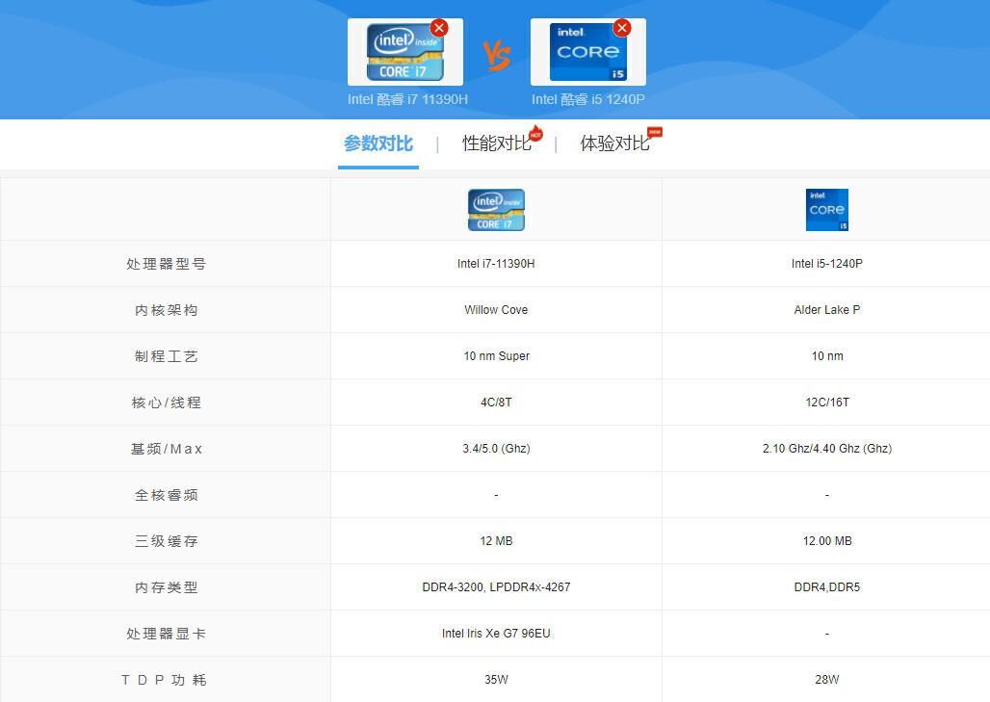Click the Core i5 logo in table header
Image resolution: width=990 pixels, height=702 pixels.
click(826, 210)
